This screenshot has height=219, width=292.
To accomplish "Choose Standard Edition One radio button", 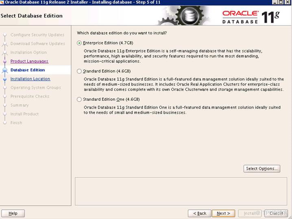I will click(79, 100).
